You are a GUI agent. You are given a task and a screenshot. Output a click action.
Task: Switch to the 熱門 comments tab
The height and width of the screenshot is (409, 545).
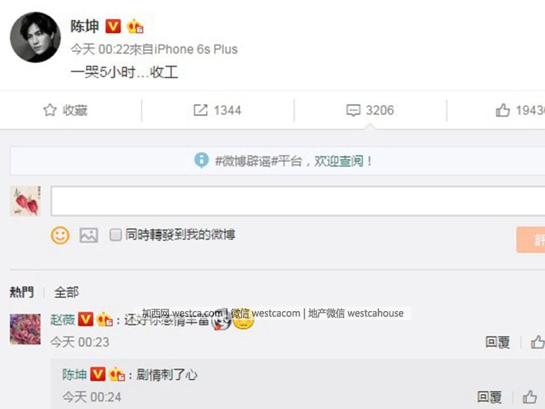coord(22,292)
